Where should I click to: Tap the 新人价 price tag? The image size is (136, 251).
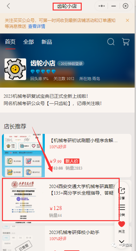[x=72, y=161]
